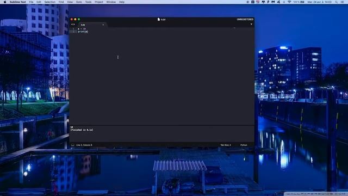Open the Python syntax selector

[244, 145]
